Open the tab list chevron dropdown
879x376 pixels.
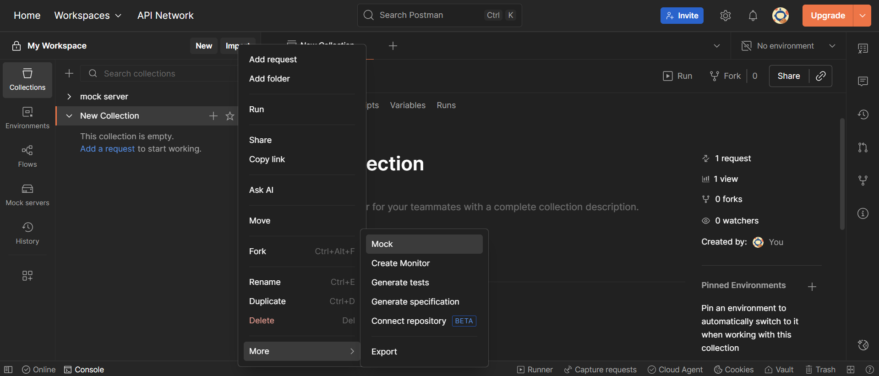coord(717,46)
